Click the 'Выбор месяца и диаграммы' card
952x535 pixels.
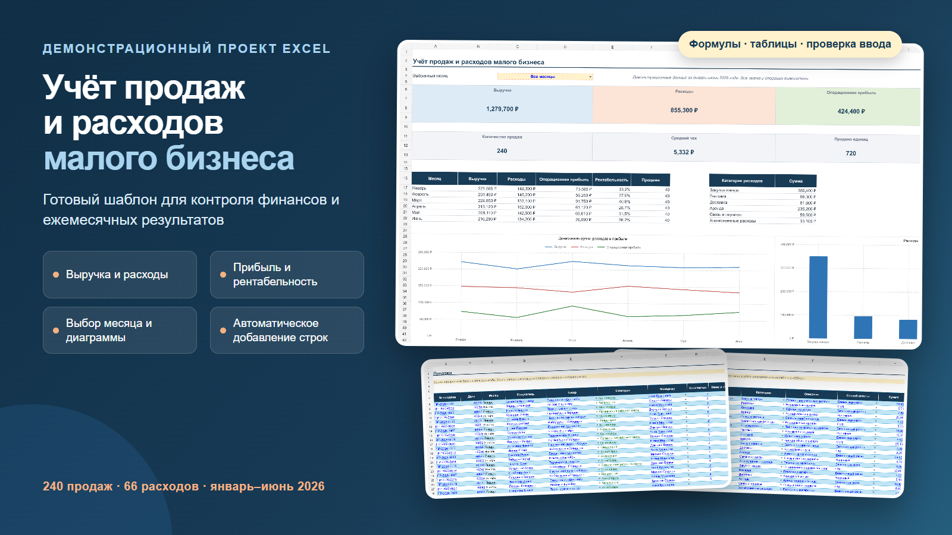(x=120, y=331)
